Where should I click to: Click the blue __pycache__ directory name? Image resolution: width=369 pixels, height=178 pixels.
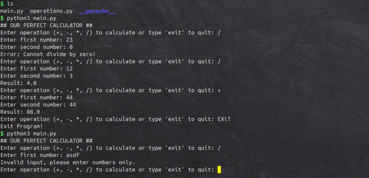97,11
